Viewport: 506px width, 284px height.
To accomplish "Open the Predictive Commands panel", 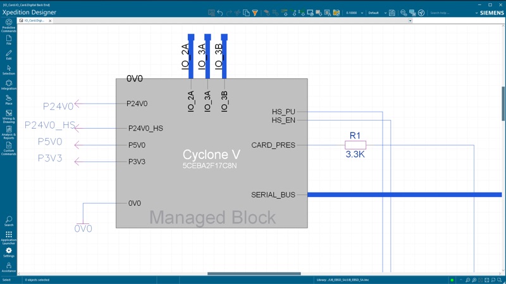I will tap(9, 25).
